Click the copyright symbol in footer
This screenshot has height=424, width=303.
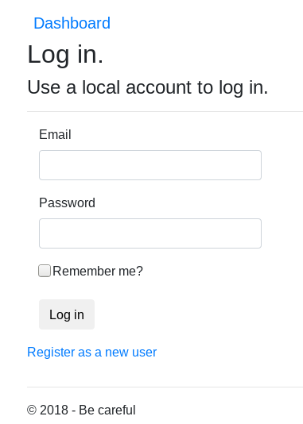pyautogui.click(x=32, y=411)
